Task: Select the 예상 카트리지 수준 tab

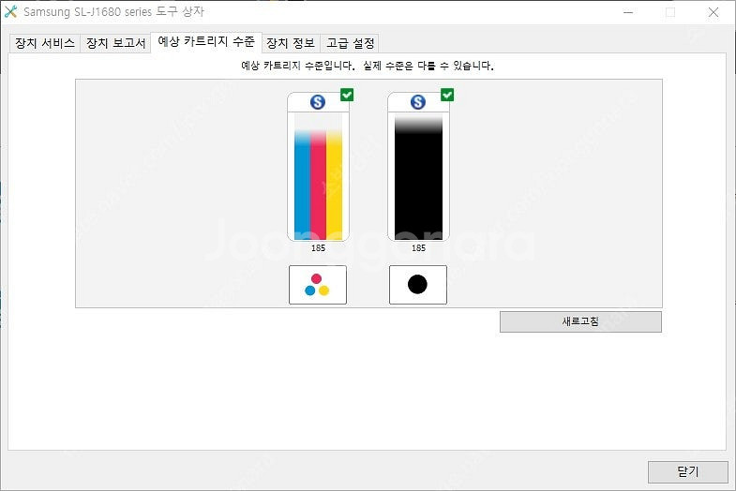Action: click(x=206, y=42)
